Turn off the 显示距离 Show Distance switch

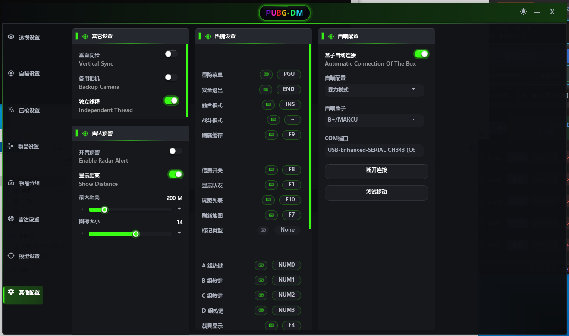pos(176,174)
